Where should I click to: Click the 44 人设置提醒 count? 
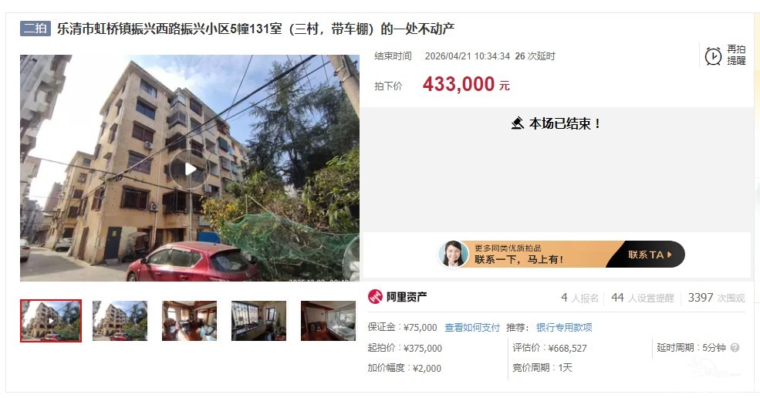click(x=643, y=298)
